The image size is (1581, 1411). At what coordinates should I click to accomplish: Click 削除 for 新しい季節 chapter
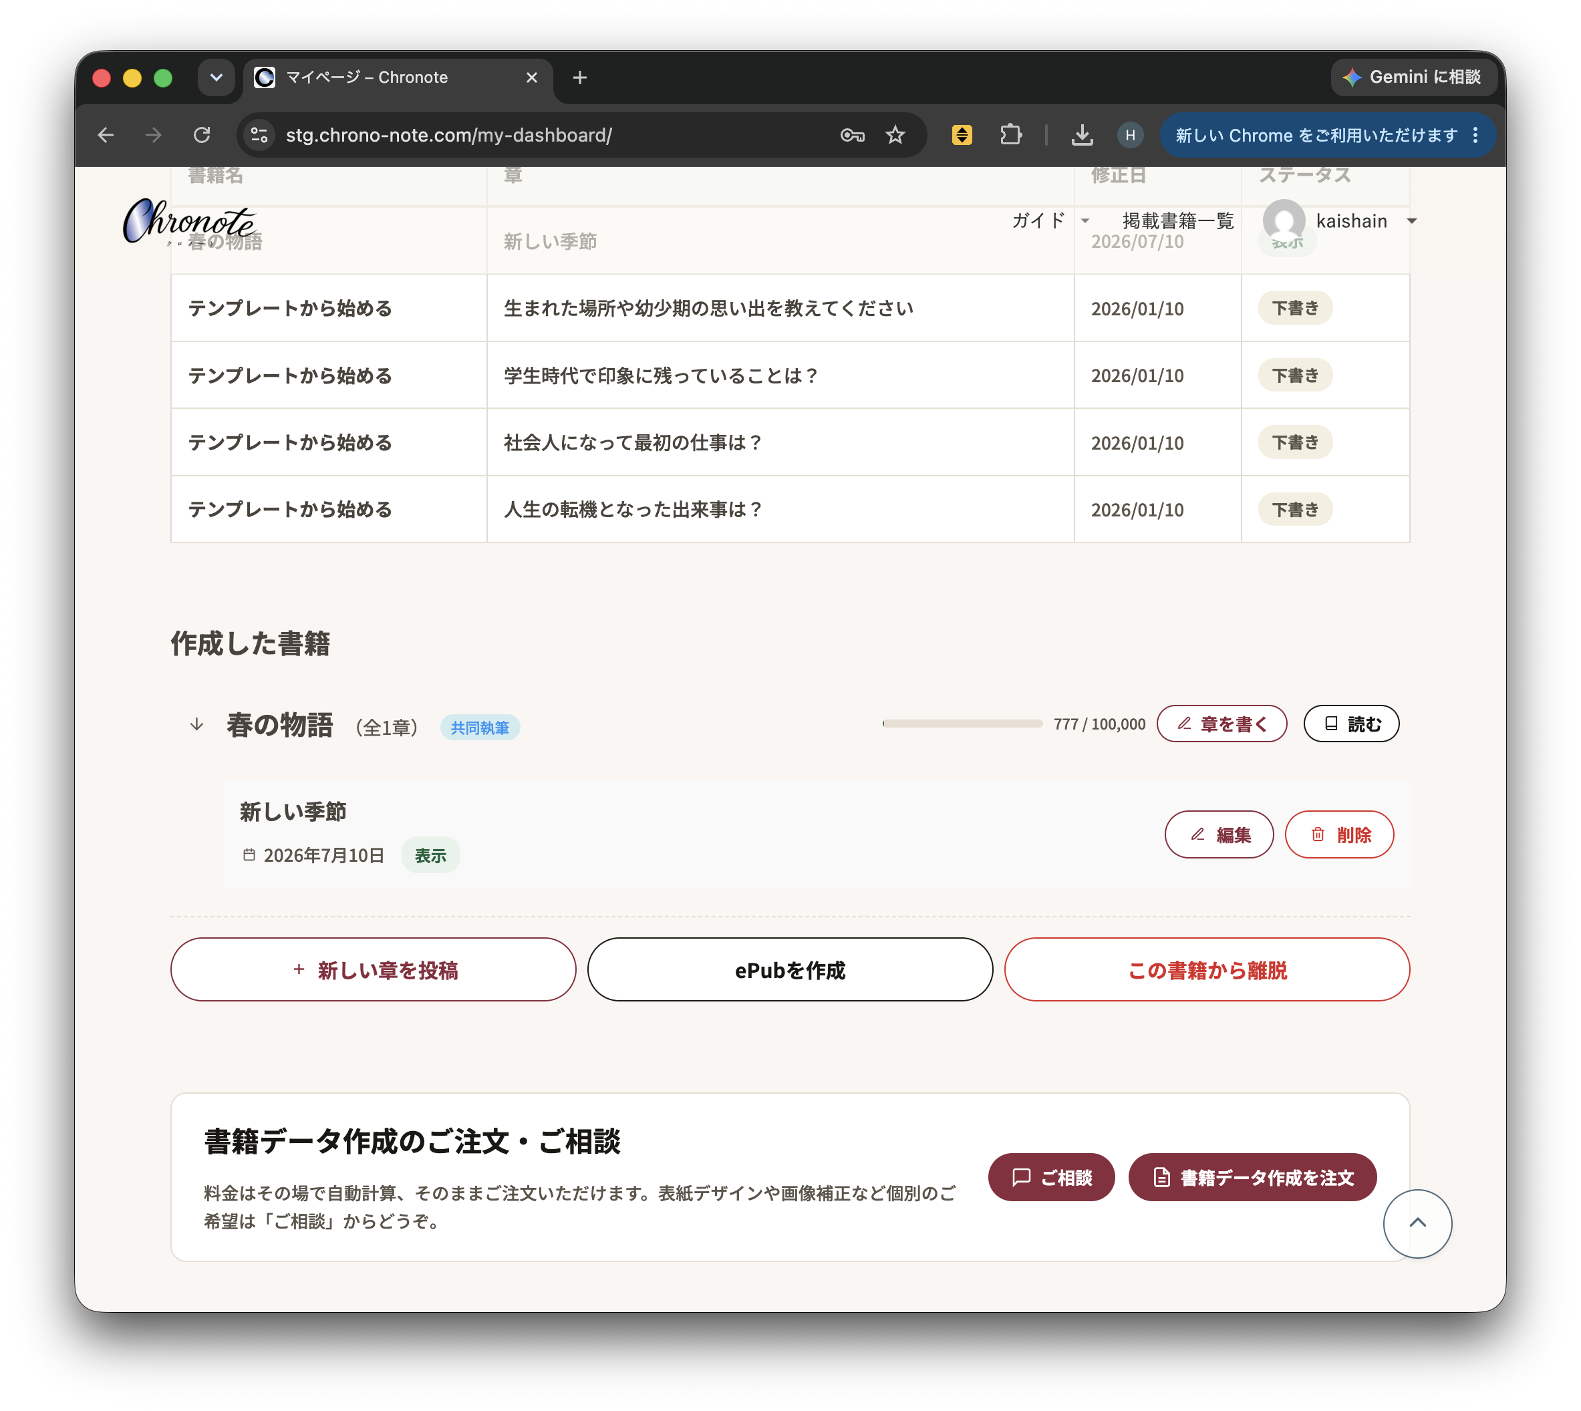tap(1339, 834)
